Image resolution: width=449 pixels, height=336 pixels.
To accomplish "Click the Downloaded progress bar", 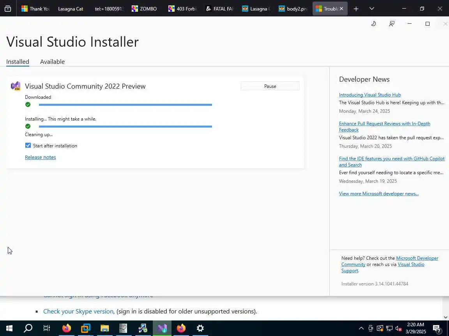I will [x=126, y=105].
